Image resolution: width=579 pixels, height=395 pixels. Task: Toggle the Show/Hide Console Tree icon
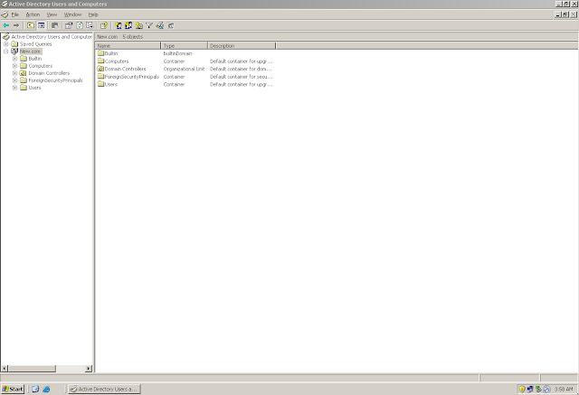tap(42, 25)
